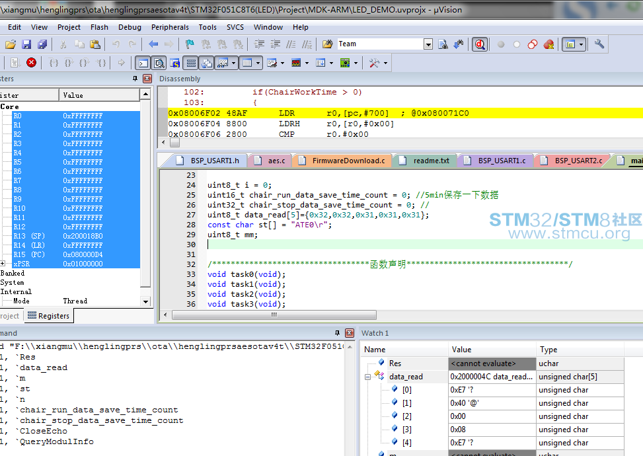Open the System Viewer dropdown arrow

(356, 63)
